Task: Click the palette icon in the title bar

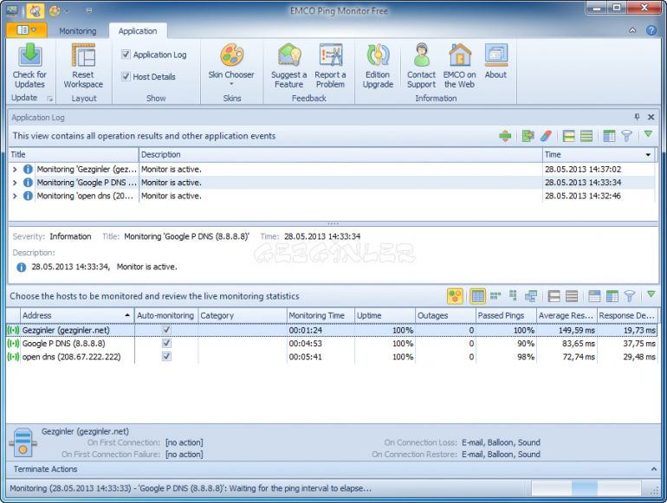Action: [x=54, y=10]
